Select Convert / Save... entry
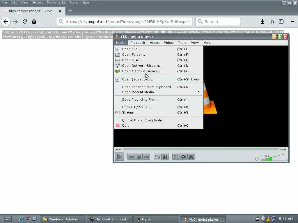The image size is (298, 223). coord(159,107)
